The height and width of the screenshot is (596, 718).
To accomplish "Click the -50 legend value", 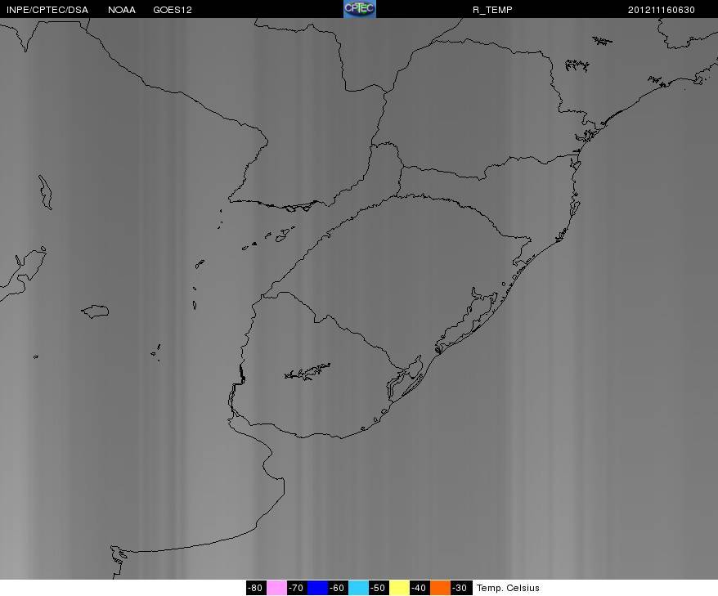I will click(379, 588).
